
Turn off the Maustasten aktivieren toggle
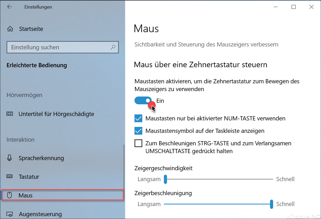143,100
